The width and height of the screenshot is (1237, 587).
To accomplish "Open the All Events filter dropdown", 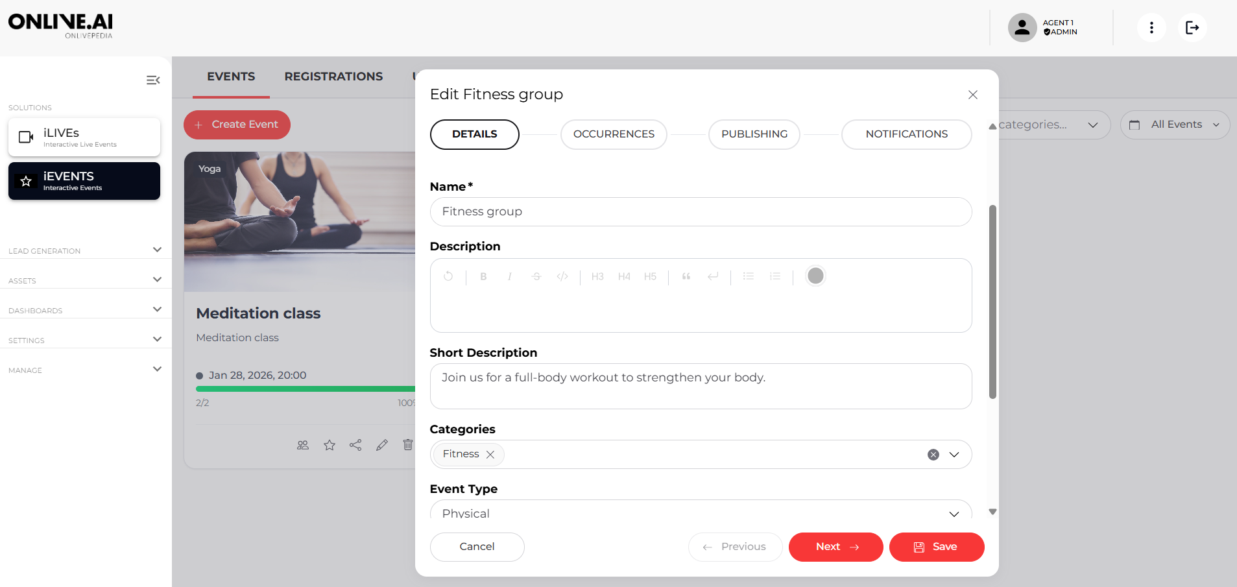I will pyautogui.click(x=1175, y=125).
